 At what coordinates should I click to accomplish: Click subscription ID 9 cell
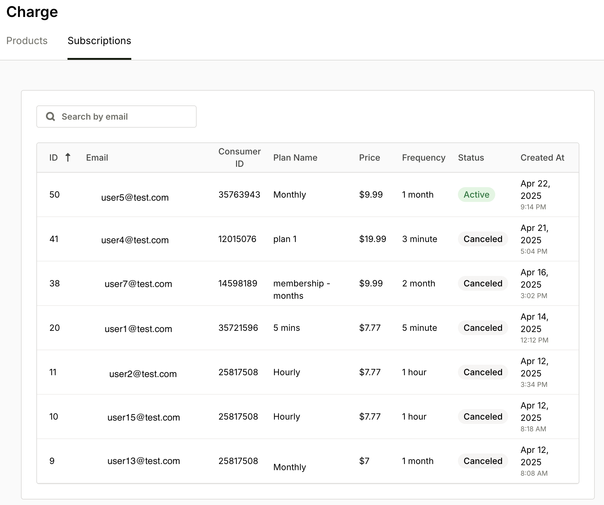pyautogui.click(x=52, y=461)
